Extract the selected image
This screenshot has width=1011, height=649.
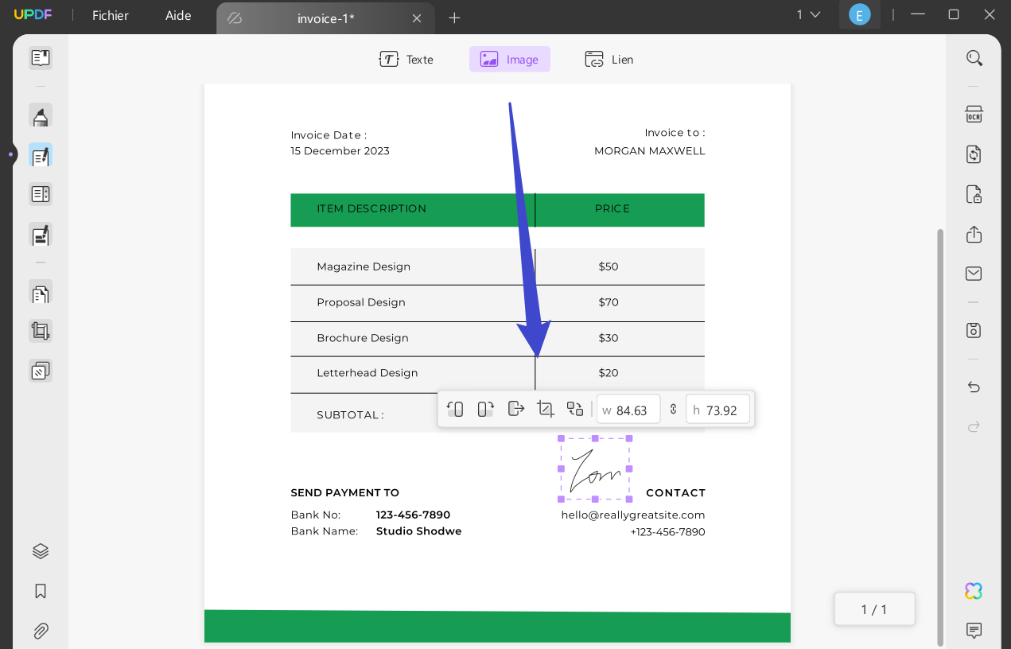pos(516,409)
